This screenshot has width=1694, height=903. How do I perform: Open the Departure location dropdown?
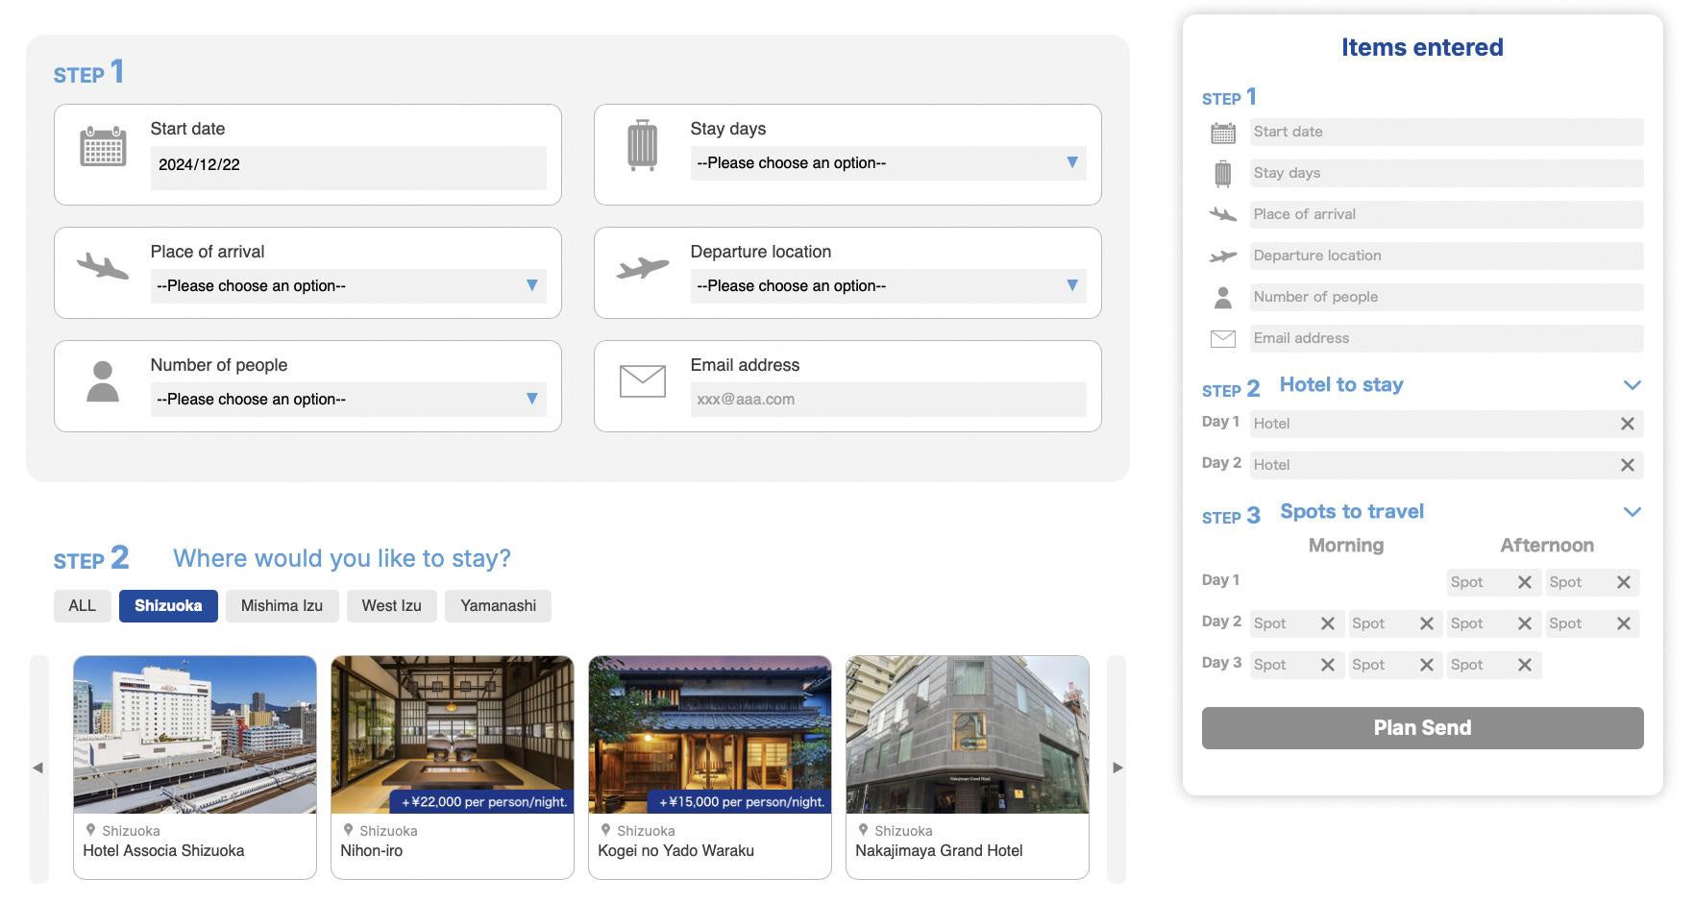[888, 286]
